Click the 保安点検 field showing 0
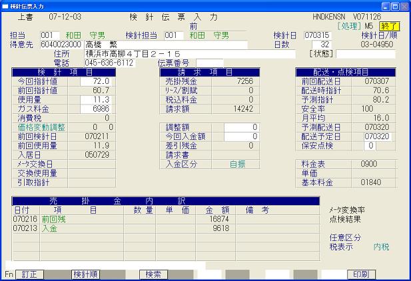 (371, 146)
